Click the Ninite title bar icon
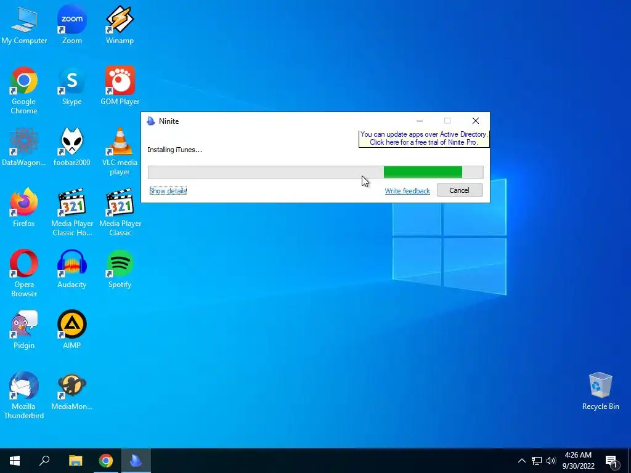The width and height of the screenshot is (631, 473). tap(151, 121)
